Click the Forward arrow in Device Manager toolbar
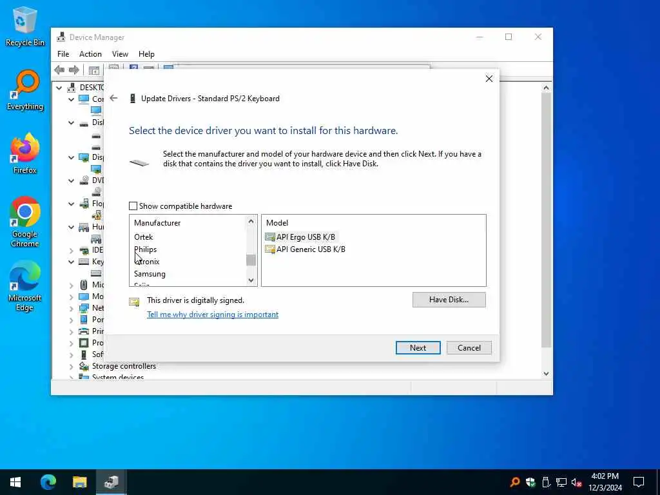 74,70
